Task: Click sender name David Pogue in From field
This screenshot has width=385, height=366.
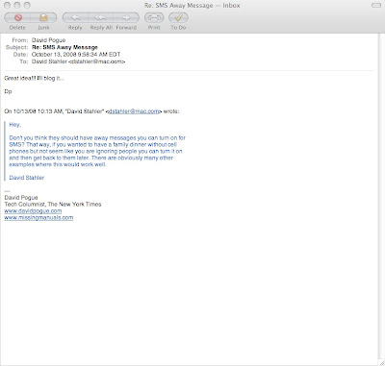Action: (x=48, y=40)
